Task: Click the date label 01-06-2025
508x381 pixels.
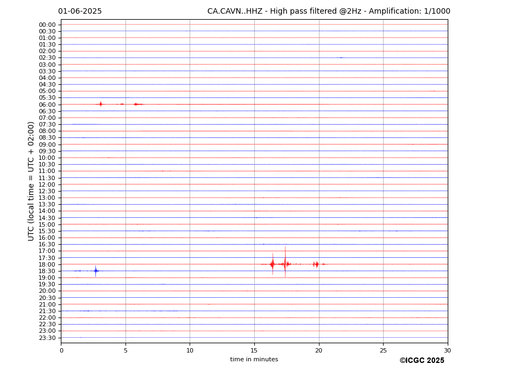Action: [79, 11]
